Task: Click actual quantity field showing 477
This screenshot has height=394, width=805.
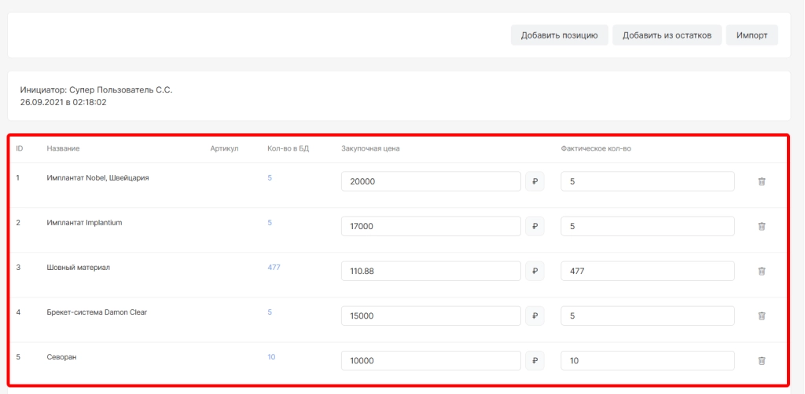Action: pos(647,271)
